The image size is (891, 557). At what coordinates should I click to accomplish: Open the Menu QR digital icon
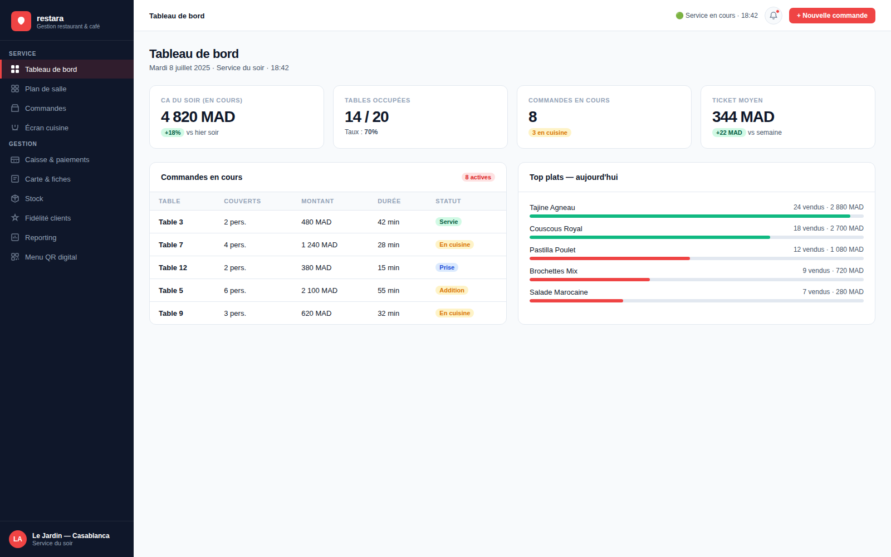[x=15, y=257]
